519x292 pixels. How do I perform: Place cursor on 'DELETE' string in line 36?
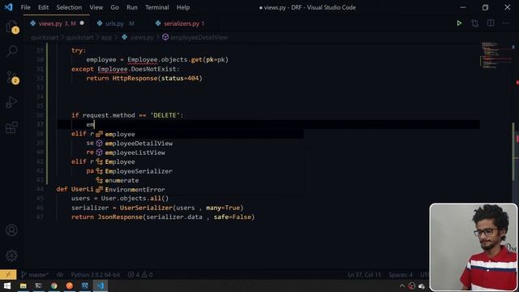click(x=165, y=115)
